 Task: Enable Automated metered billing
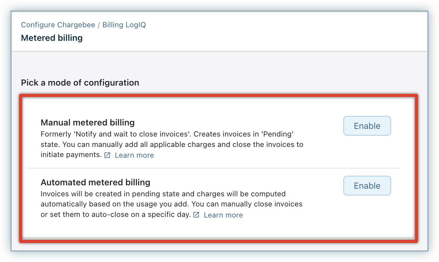pyautogui.click(x=367, y=186)
